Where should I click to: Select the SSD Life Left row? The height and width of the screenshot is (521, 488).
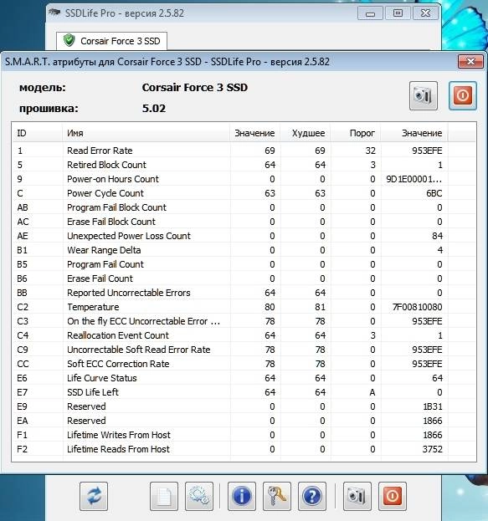click(244, 392)
